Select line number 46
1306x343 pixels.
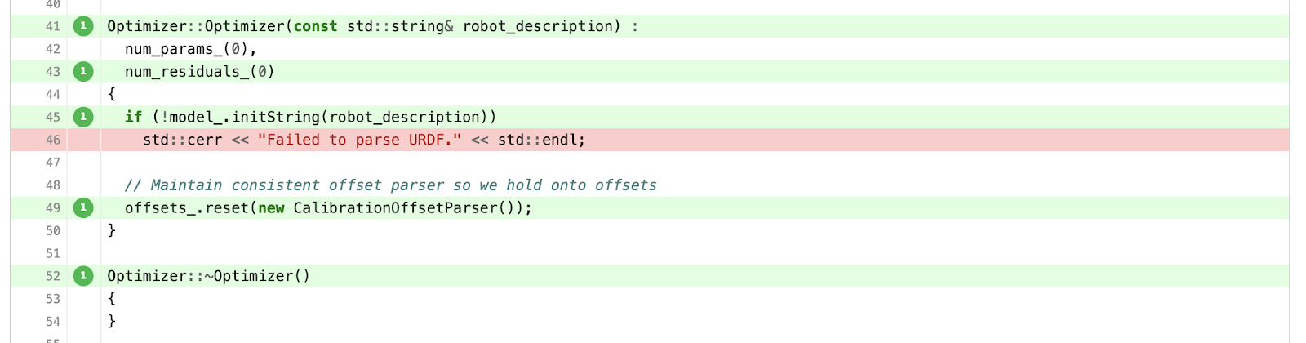click(x=53, y=140)
